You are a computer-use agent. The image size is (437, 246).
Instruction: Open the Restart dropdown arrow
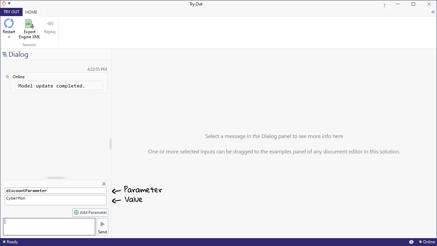tap(9, 37)
